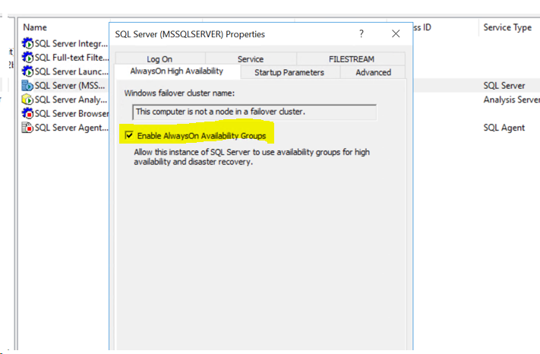The width and height of the screenshot is (540, 354).
Task: Sort by Service Type column header
Action: tap(507, 27)
